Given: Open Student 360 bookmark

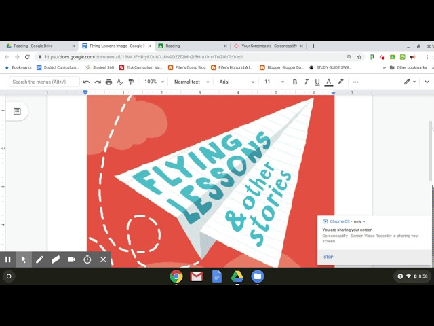Looking at the screenshot, I should (100, 67).
